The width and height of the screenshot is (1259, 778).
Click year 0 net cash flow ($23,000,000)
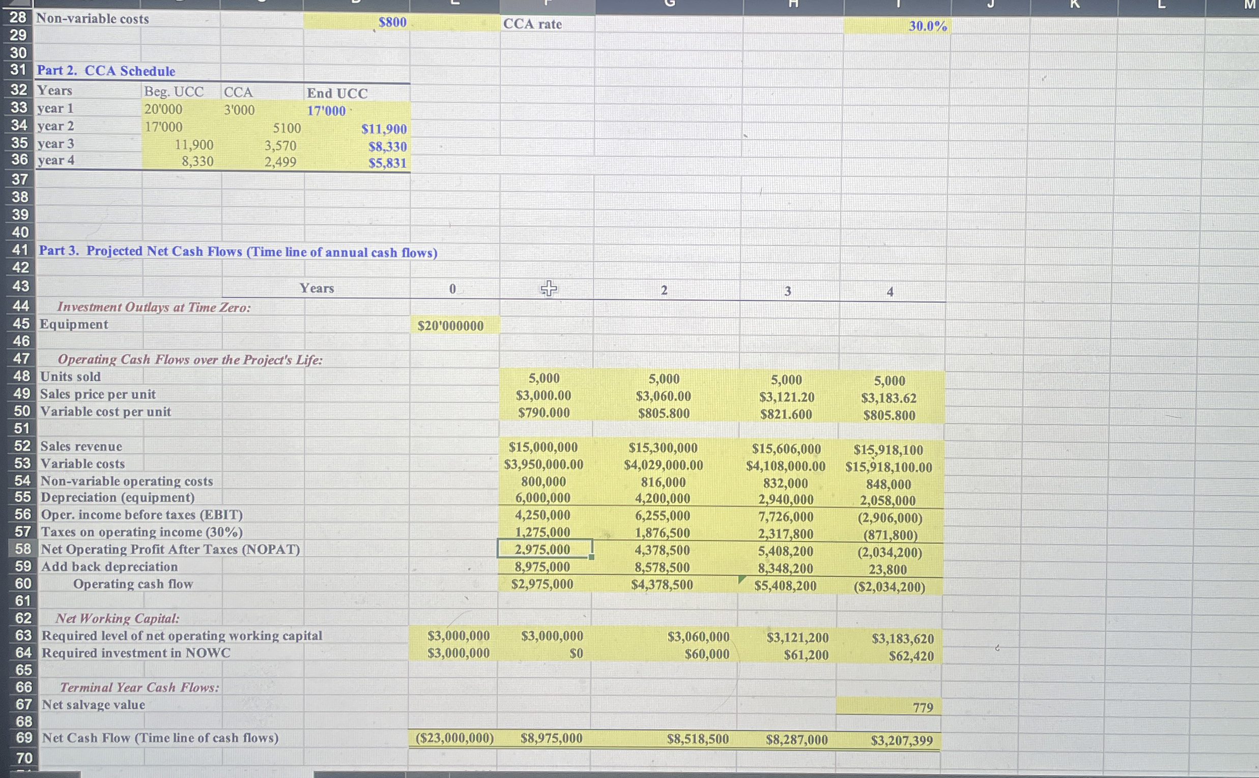pyautogui.click(x=454, y=738)
